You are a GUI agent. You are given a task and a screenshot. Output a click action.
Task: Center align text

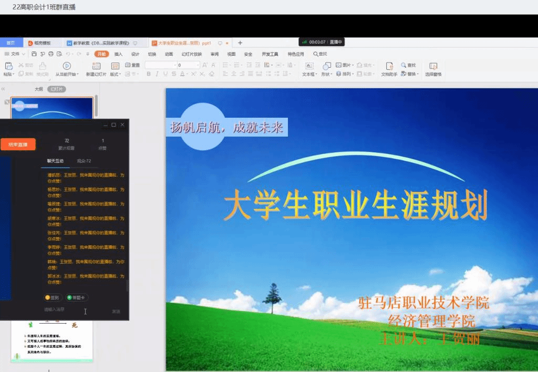click(234, 74)
